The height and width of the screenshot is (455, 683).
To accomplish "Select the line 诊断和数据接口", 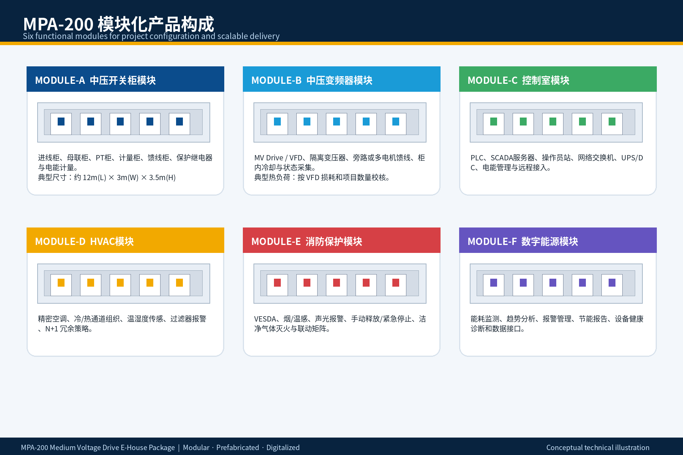I will pos(498,329).
